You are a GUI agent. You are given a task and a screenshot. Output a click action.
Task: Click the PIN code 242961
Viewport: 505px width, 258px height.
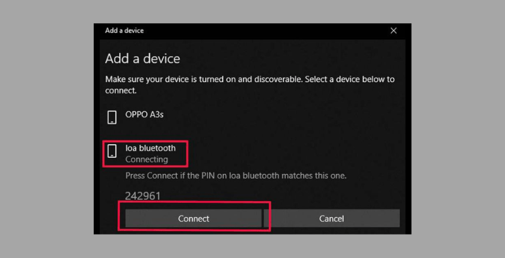142,196
